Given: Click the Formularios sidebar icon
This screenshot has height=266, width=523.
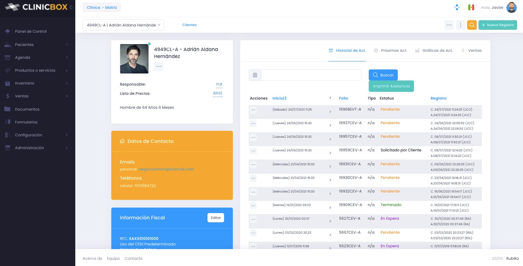Looking at the screenshot, I should (x=7, y=122).
